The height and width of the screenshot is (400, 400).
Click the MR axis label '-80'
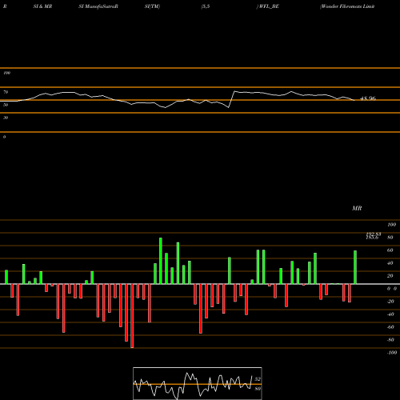pos(390,340)
